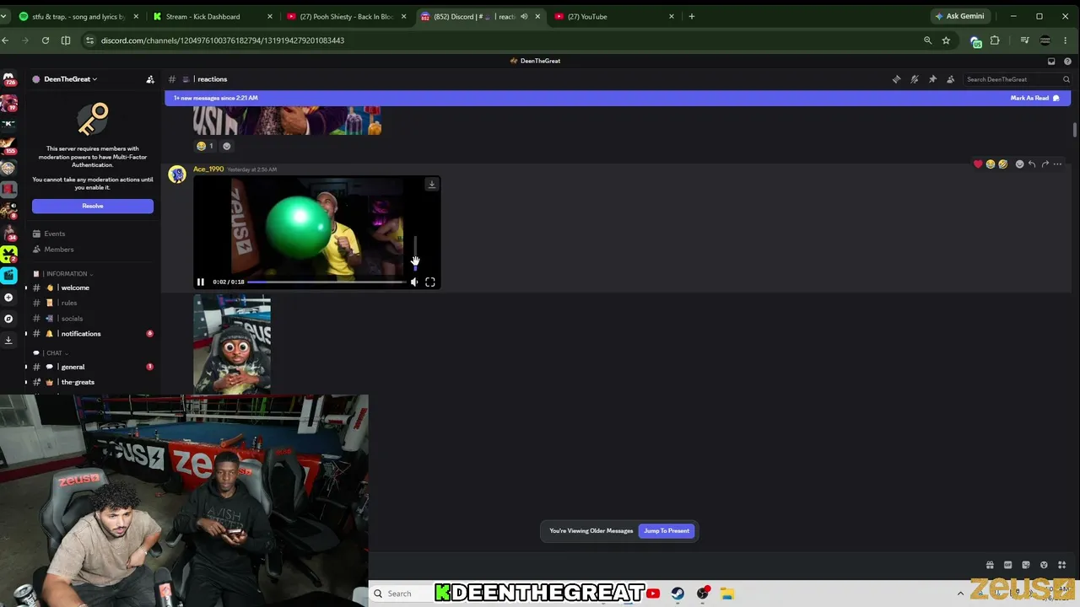
Task: Download the video attachment
Action: (431, 184)
